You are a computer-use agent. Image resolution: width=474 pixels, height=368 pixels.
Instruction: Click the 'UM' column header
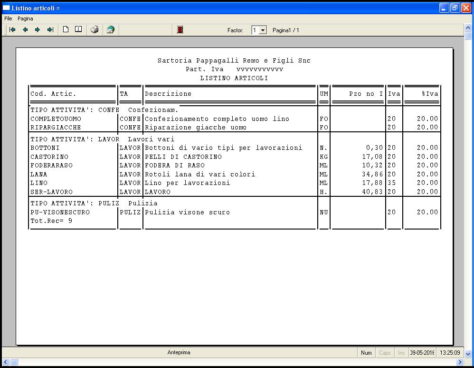[324, 94]
